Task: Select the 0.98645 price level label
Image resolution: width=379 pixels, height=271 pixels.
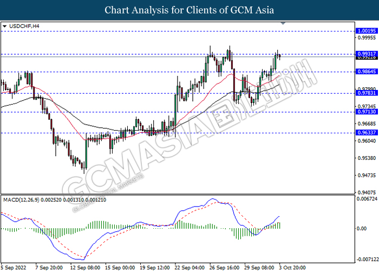Action: click(x=367, y=72)
